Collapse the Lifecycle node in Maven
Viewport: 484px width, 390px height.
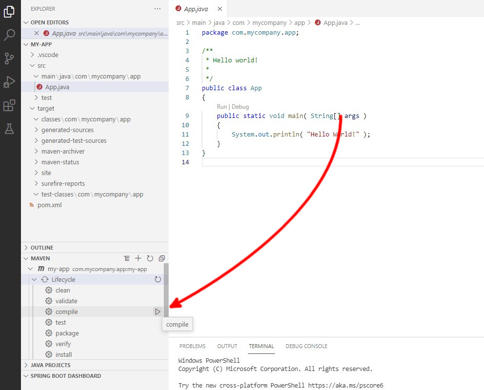(34, 279)
